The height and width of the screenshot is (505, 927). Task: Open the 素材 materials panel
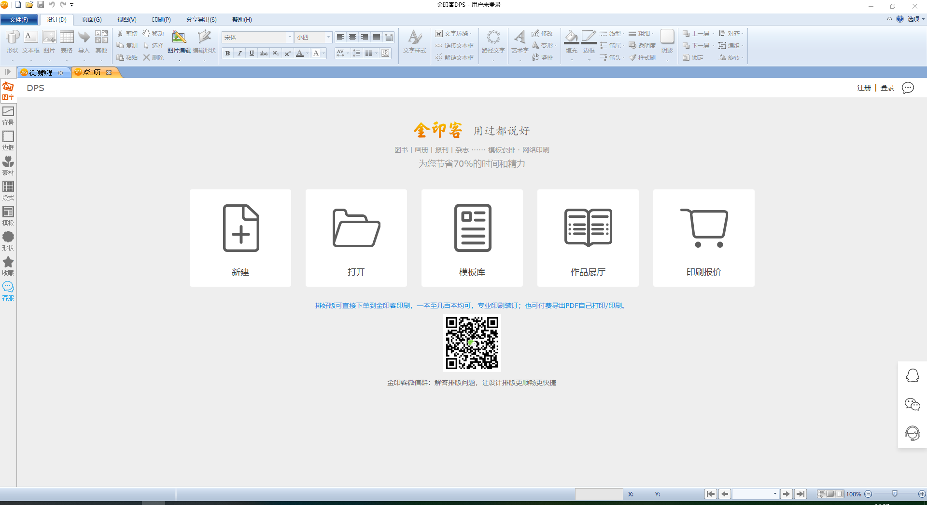(x=8, y=166)
